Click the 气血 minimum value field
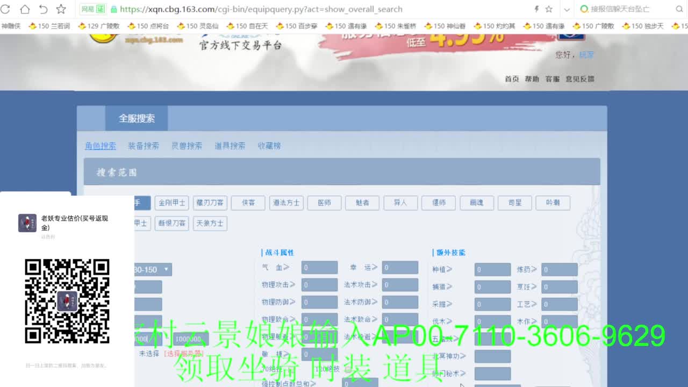The width and height of the screenshot is (688, 387). (320, 268)
